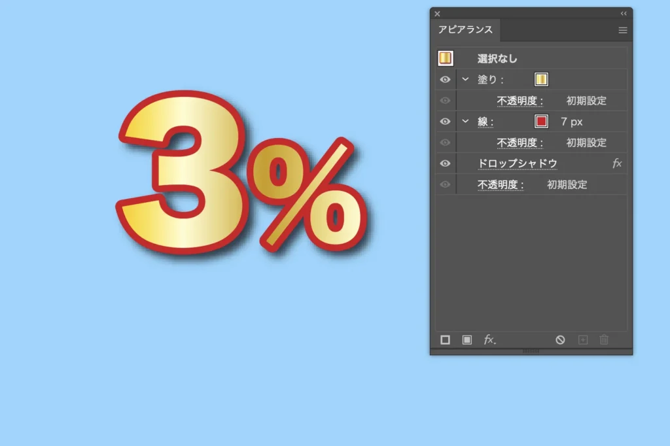Click the trash Delete Selected Item icon

tap(604, 340)
